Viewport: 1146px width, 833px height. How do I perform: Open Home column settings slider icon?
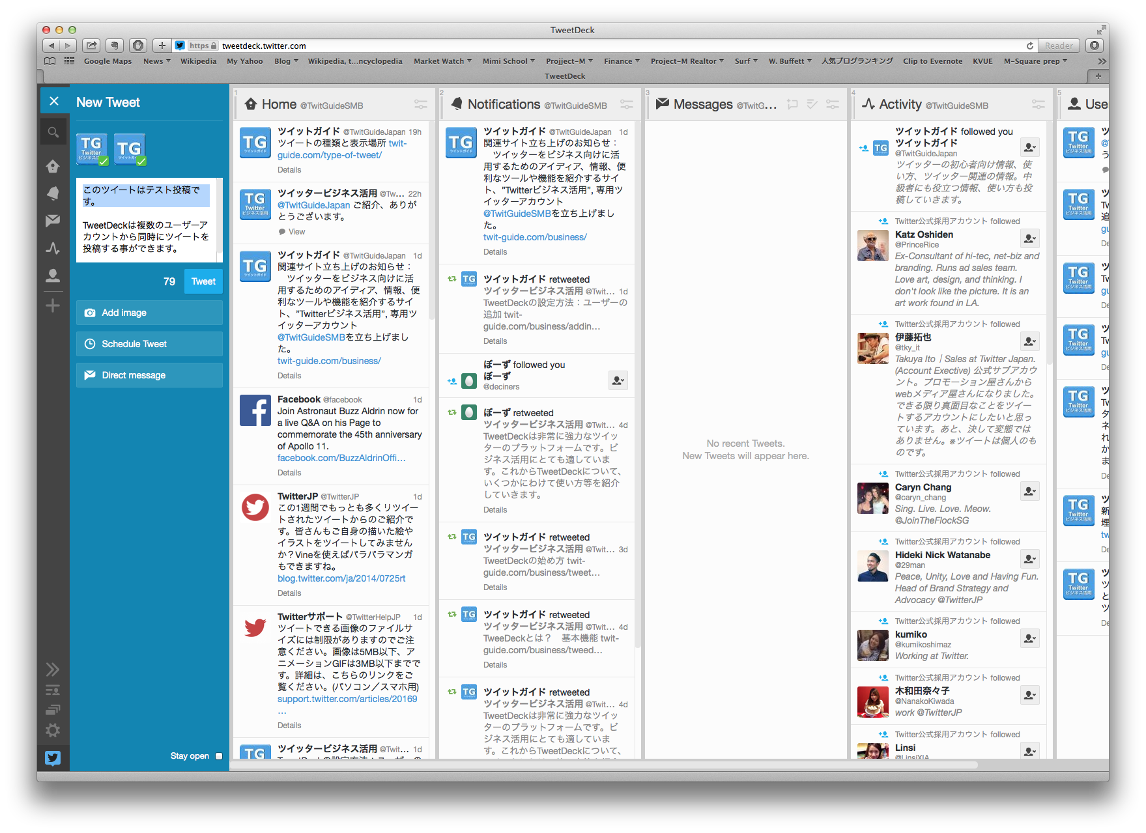[421, 104]
